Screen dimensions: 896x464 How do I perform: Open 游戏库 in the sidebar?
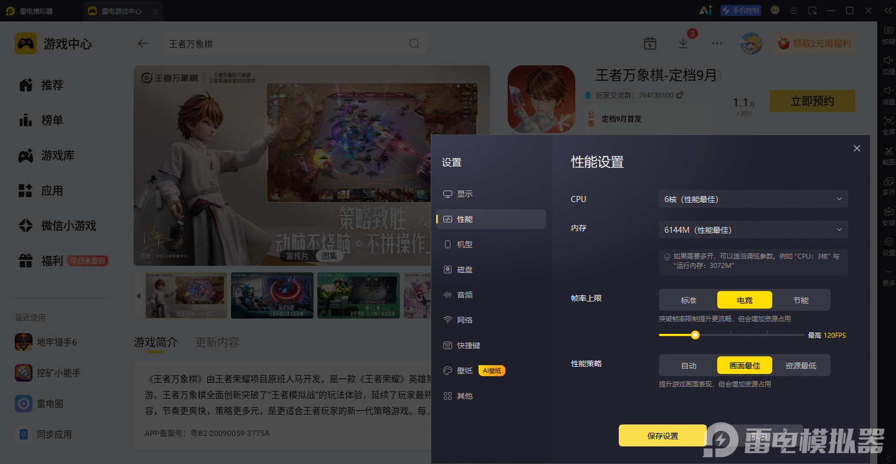pyautogui.click(x=47, y=155)
